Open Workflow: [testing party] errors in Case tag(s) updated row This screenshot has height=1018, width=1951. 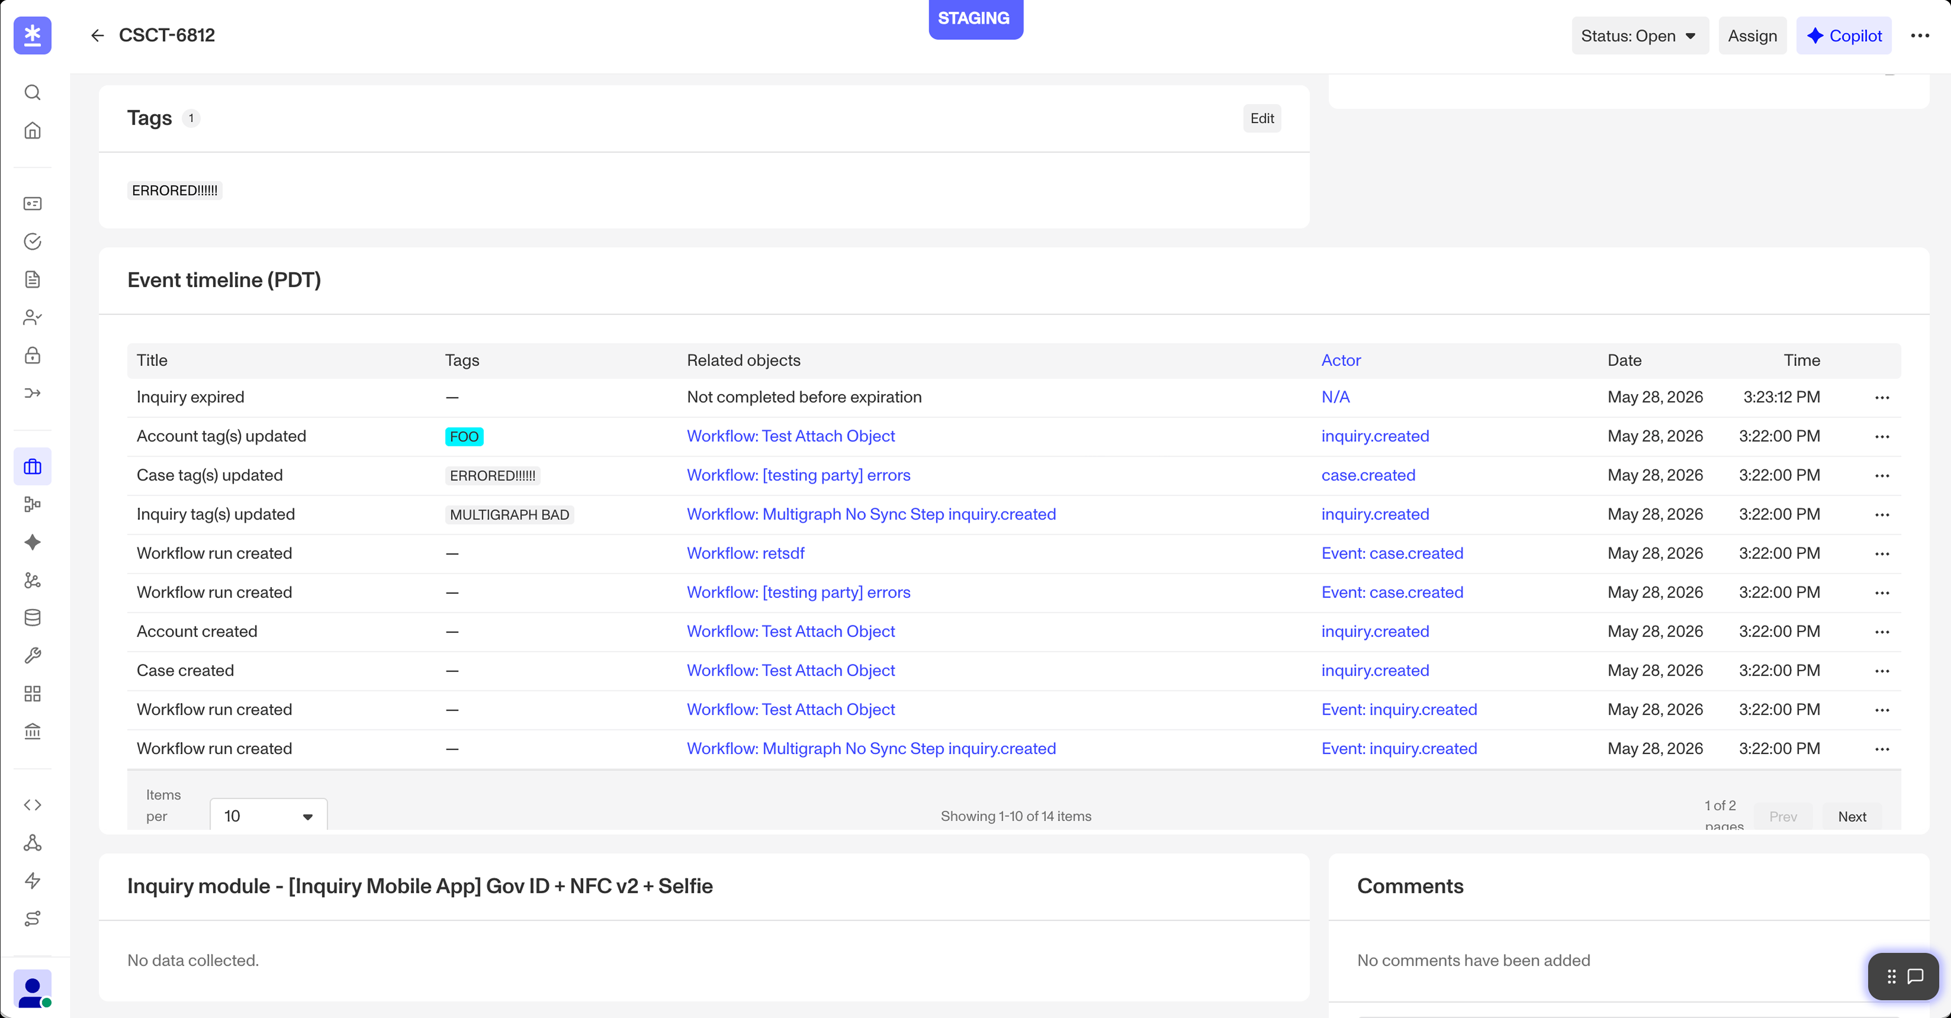[798, 475]
